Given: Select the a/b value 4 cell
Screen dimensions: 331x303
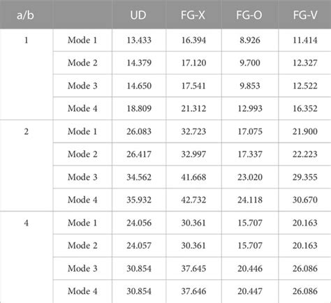Looking at the screenshot, I should pos(27,223).
